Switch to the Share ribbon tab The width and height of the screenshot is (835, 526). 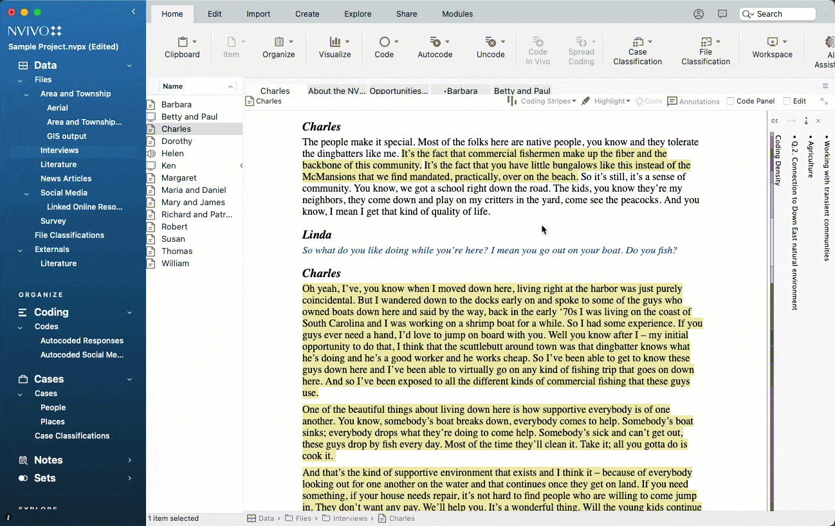click(407, 14)
